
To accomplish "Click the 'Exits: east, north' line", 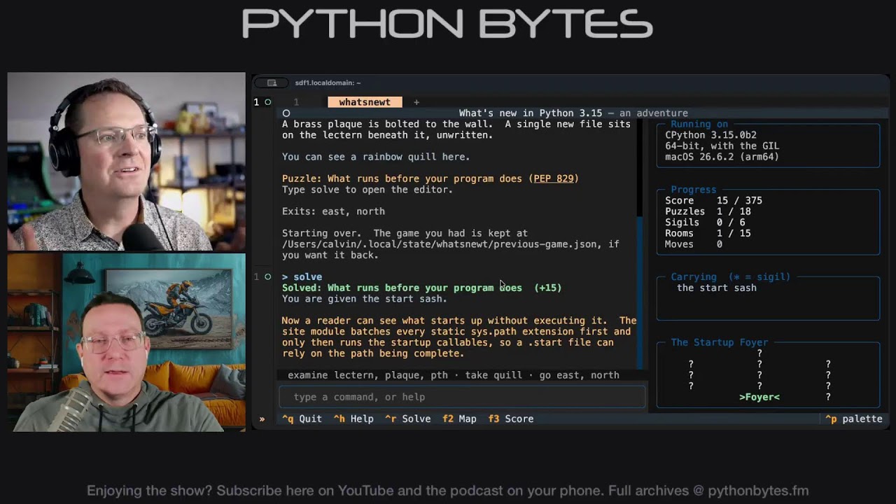I will (333, 211).
